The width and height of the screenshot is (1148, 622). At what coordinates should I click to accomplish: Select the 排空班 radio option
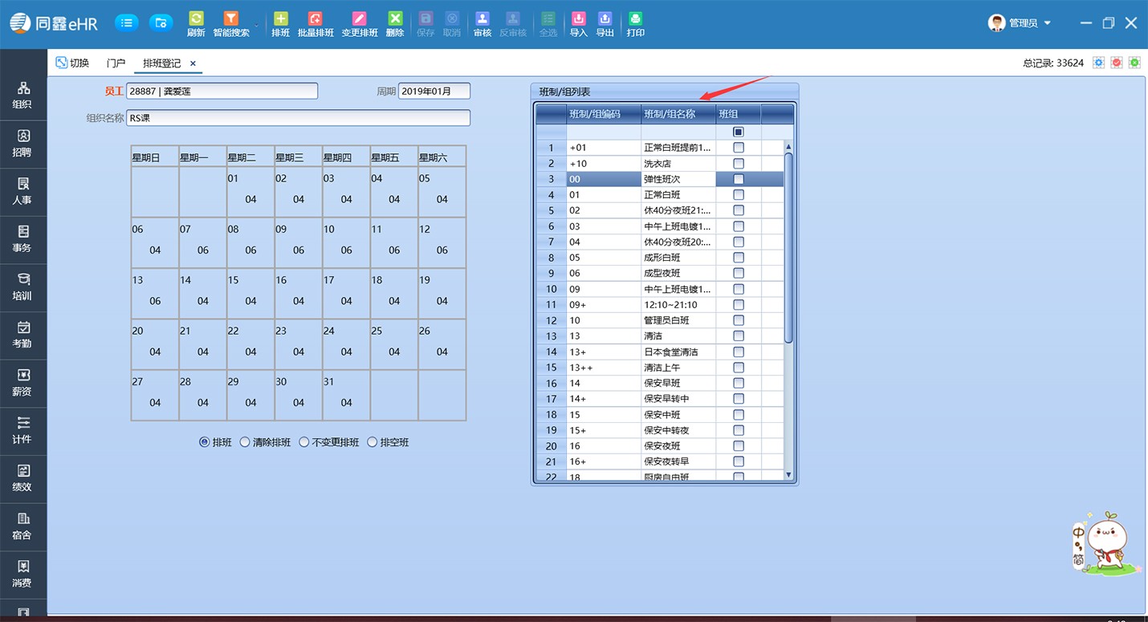372,442
